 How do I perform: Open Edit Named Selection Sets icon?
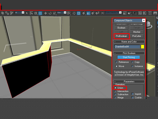point(103,13)
